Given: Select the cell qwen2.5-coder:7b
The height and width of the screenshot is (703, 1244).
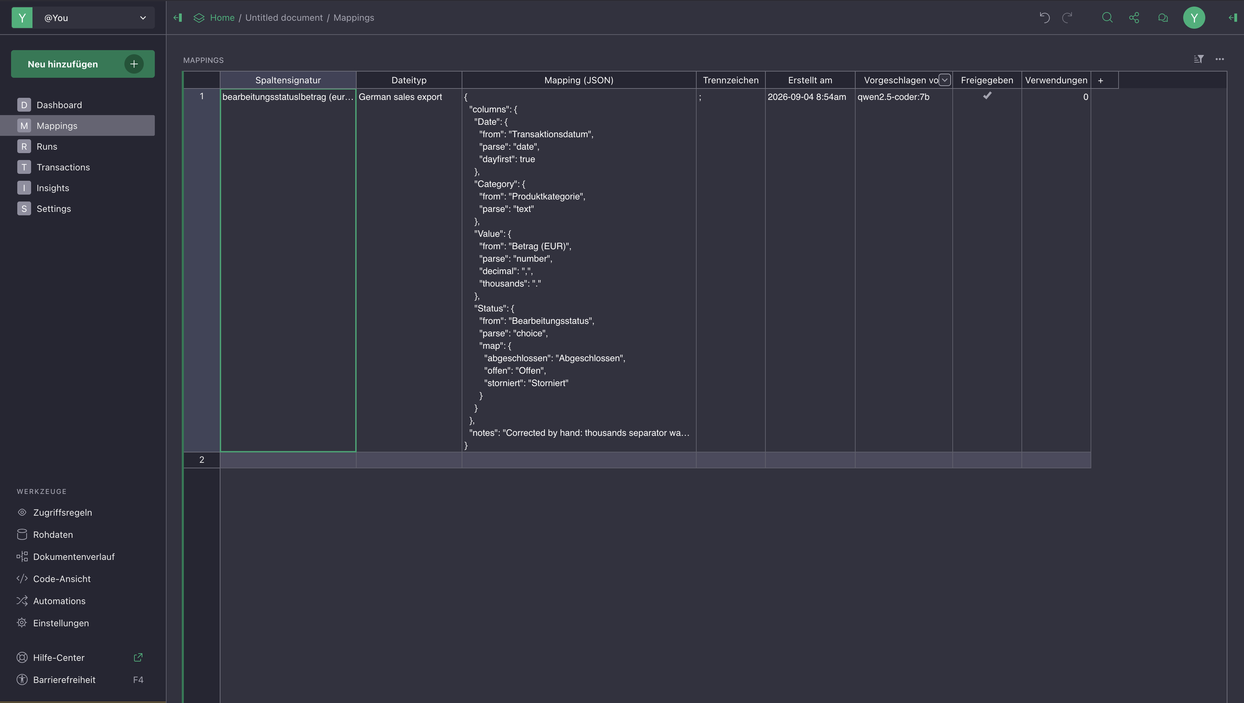Looking at the screenshot, I should [x=904, y=270].
